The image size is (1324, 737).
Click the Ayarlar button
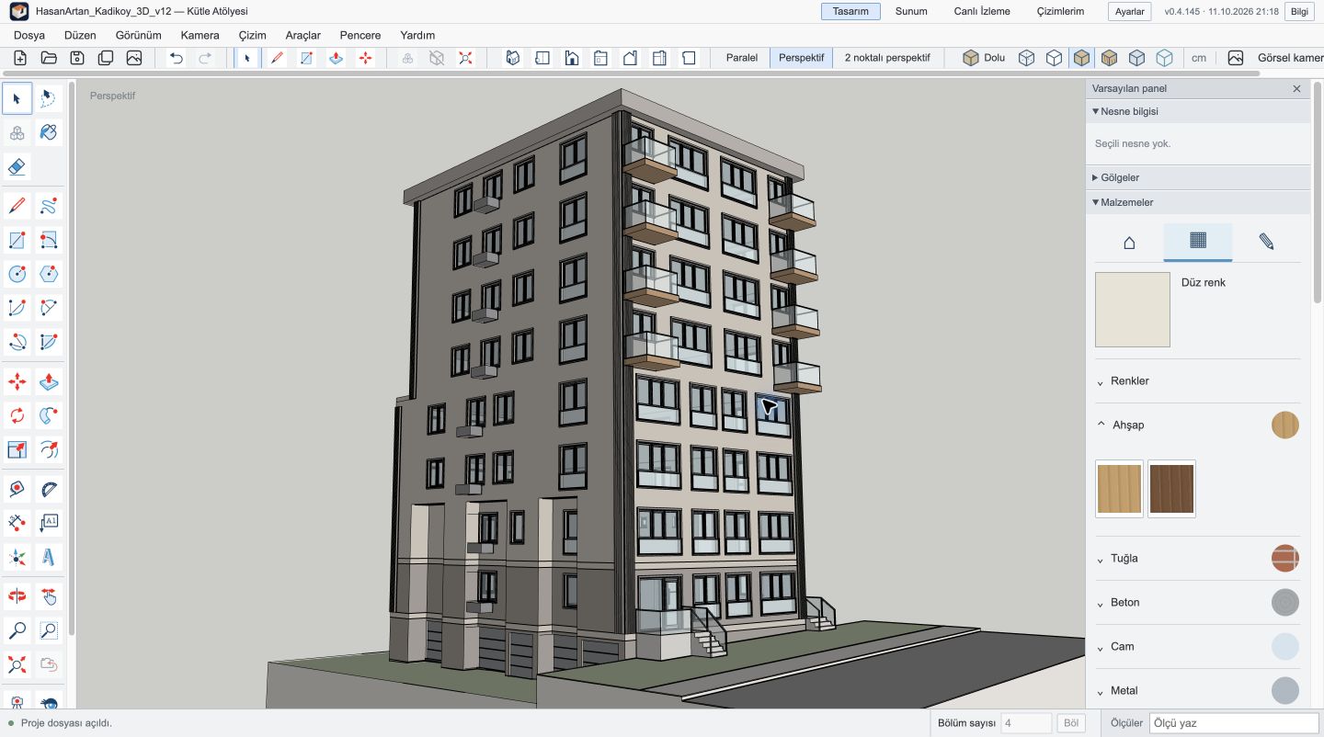pyautogui.click(x=1129, y=12)
